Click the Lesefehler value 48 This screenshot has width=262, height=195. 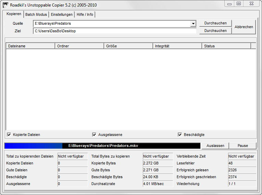(242, 163)
